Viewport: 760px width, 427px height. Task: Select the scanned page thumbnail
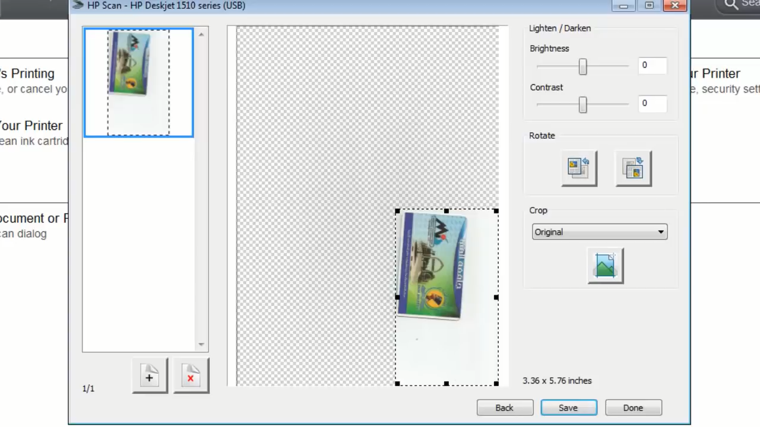pos(138,82)
